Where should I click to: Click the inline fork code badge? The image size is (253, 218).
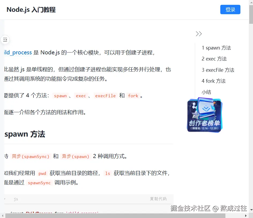click(133, 96)
